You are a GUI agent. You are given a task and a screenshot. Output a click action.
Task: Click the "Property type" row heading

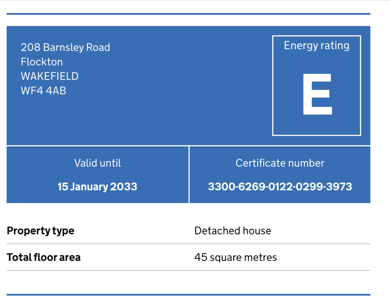coord(41,231)
